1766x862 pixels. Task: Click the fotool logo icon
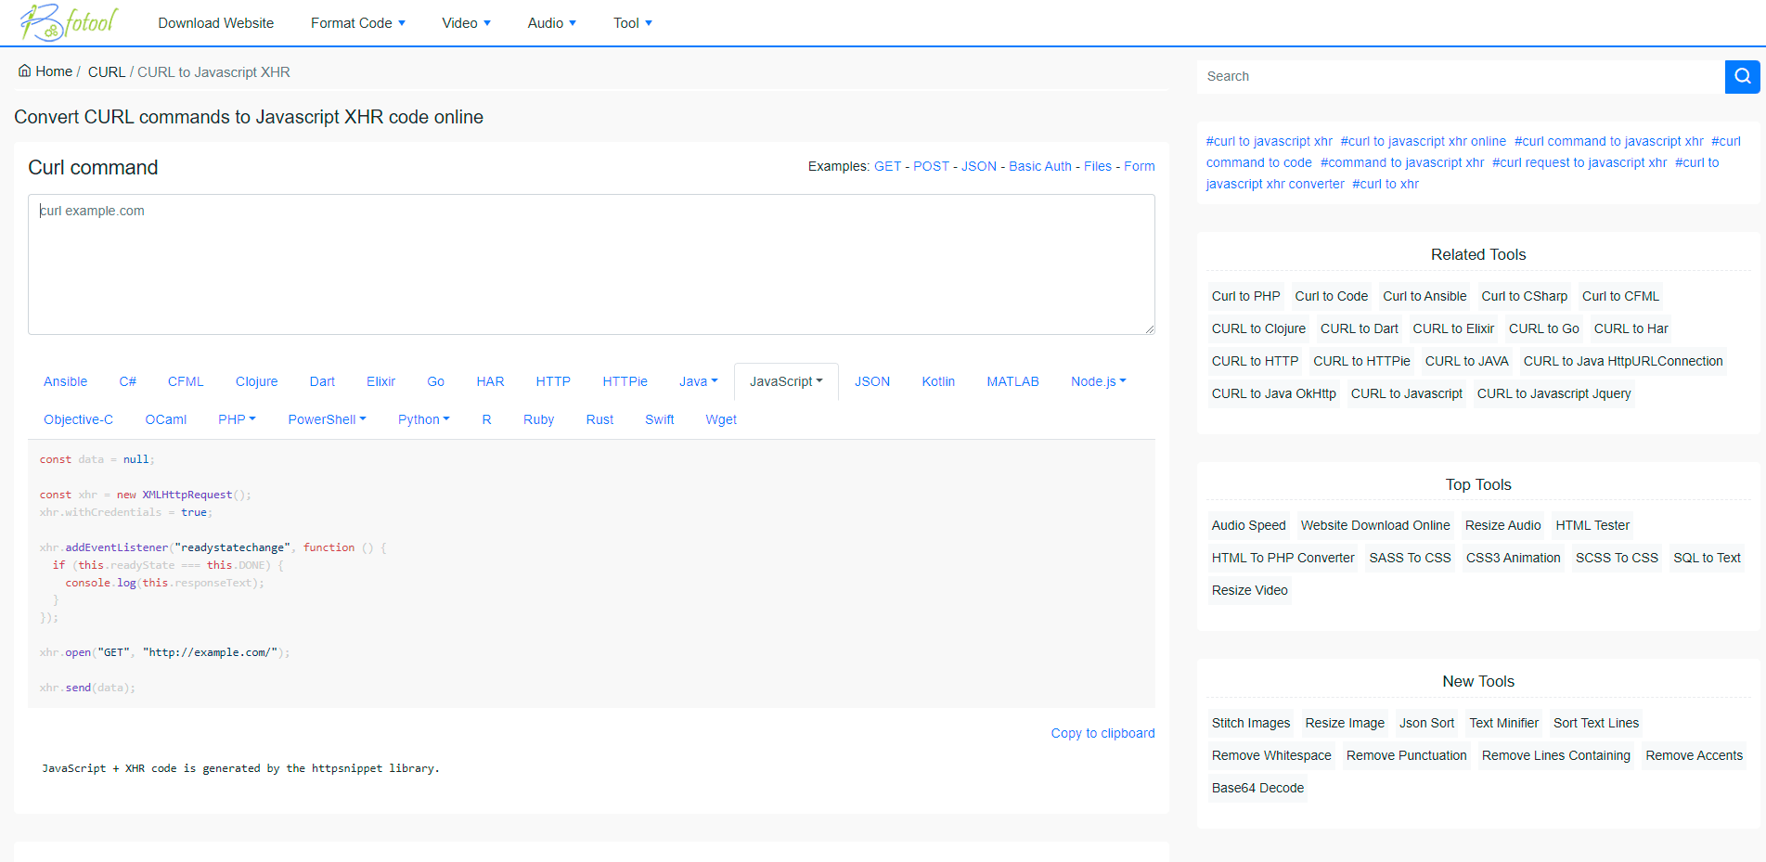pos(44,21)
